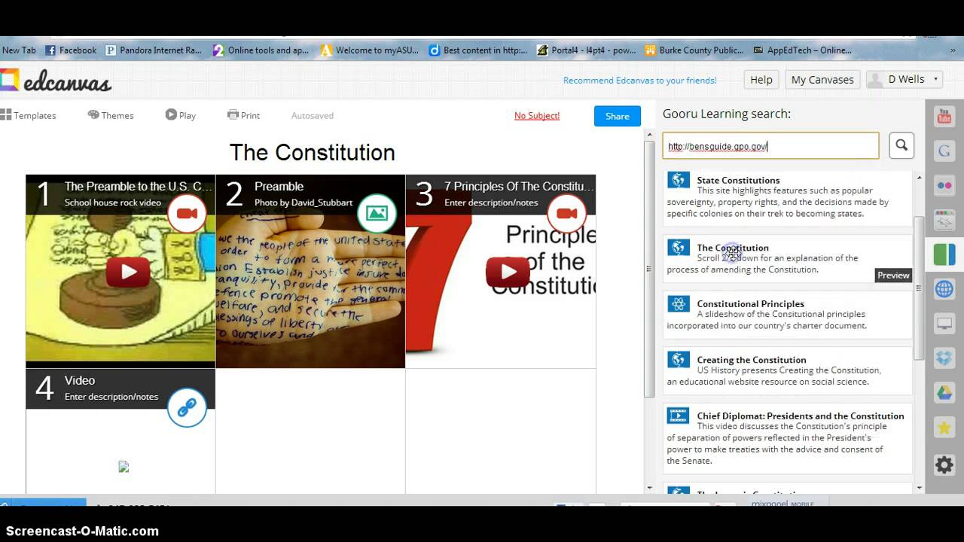
Task: Click Recommend Edcanvas to your friends link
Action: pyautogui.click(x=640, y=81)
